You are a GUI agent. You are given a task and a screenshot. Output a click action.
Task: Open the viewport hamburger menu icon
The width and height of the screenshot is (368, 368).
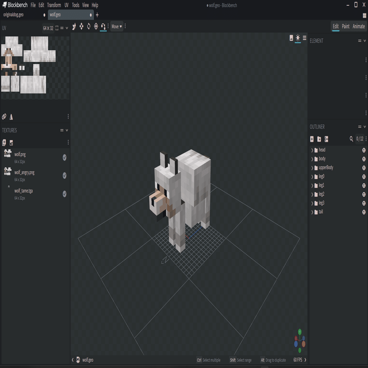pyautogui.click(x=305, y=38)
